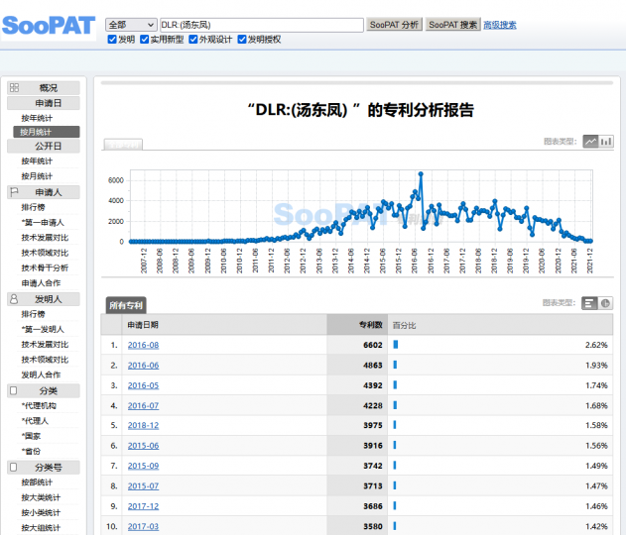The height and width of the screenshot is (535, 626).
Task: Select the faded tab above the chart
Action: click(x=123, y=145)
